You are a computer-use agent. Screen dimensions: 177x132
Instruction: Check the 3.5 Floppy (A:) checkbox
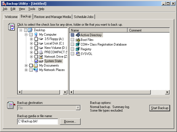click(x=36, y=39)
